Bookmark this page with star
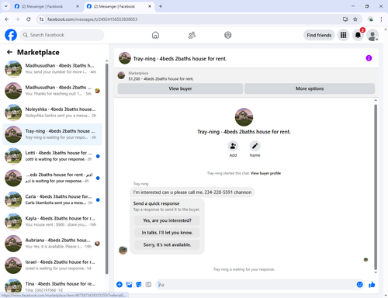This screenshot has width=388, height=298. click(x=355, y=19)
